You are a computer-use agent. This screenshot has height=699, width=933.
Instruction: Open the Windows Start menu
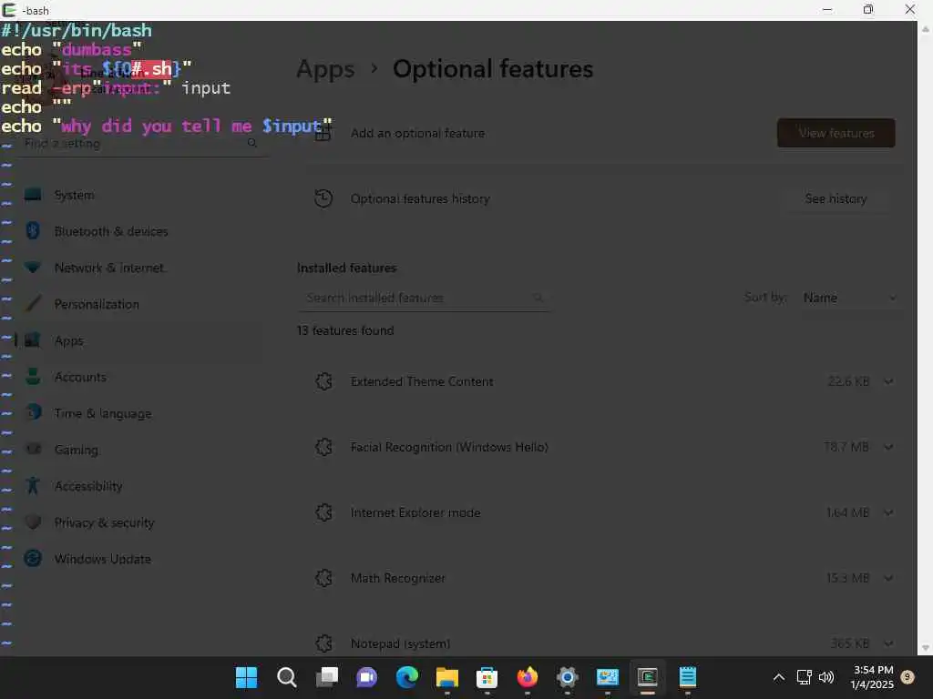tap(246, 677)
